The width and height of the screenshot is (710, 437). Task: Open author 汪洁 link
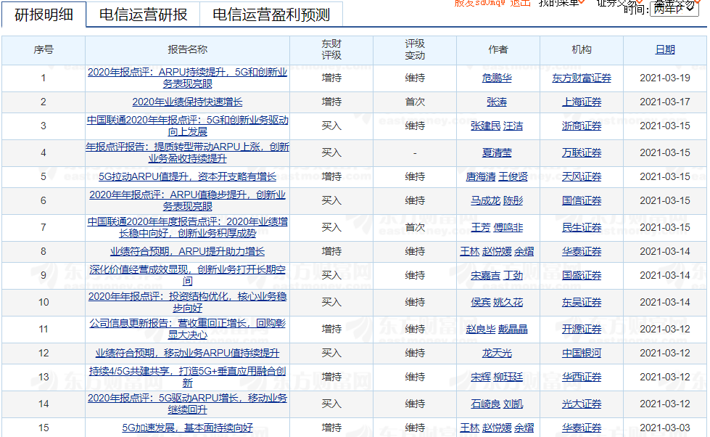tap(513, 126)
